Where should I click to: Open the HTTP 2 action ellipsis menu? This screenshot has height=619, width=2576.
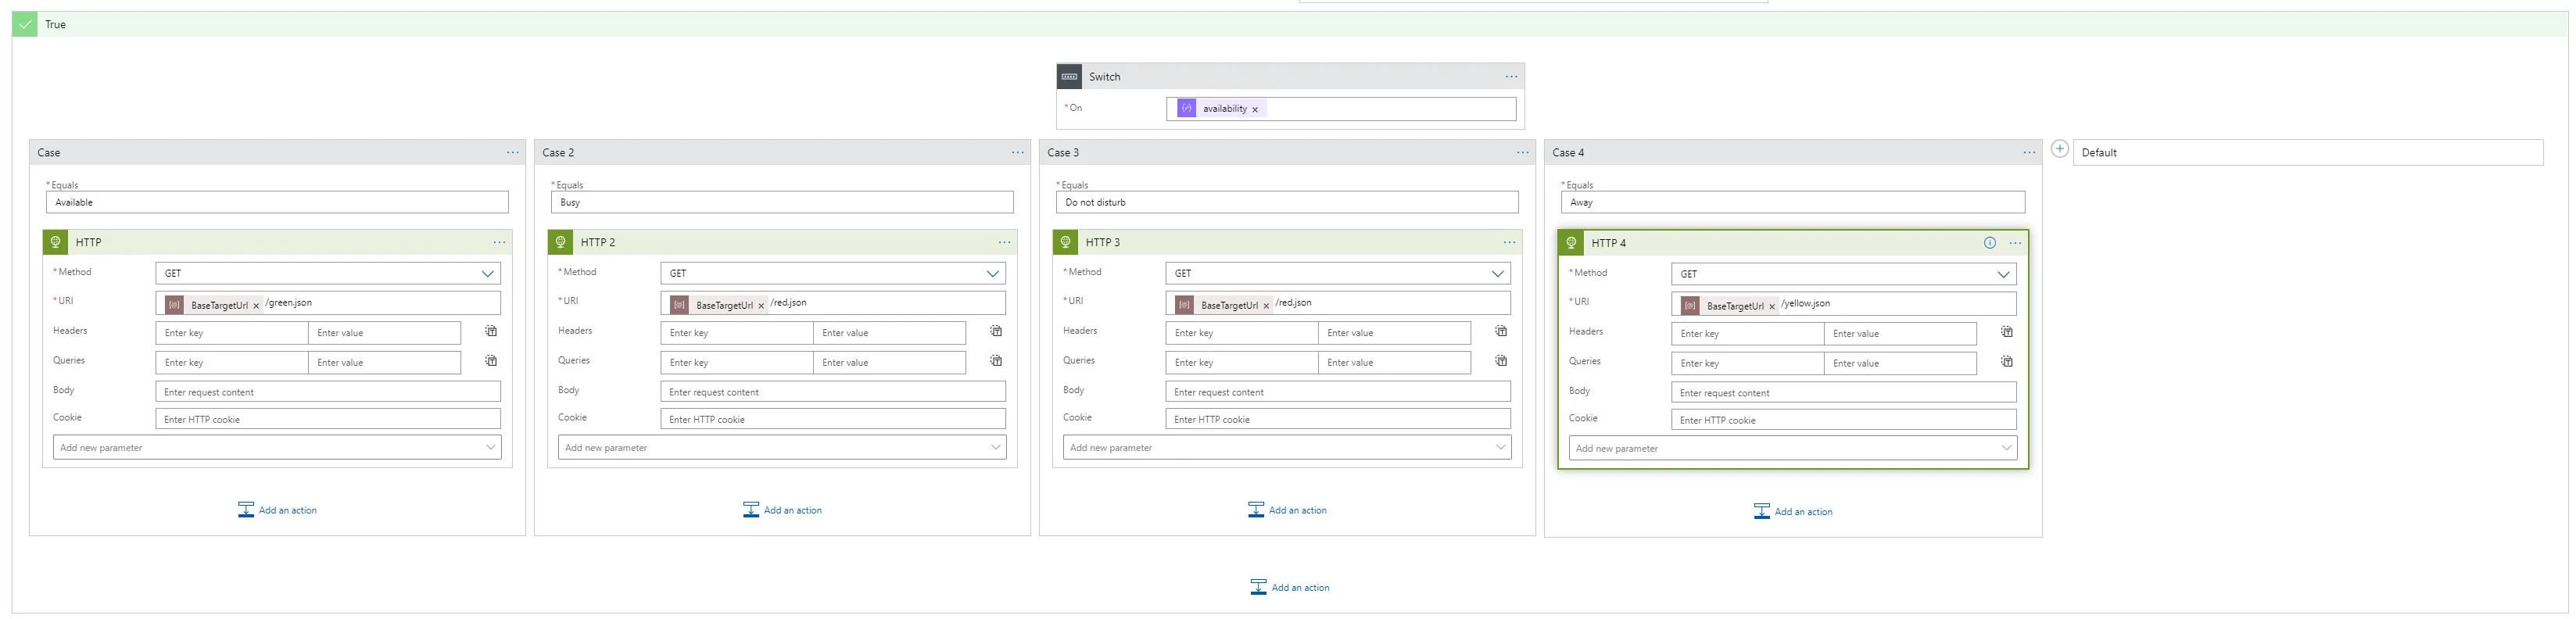tap(1003, 243)
